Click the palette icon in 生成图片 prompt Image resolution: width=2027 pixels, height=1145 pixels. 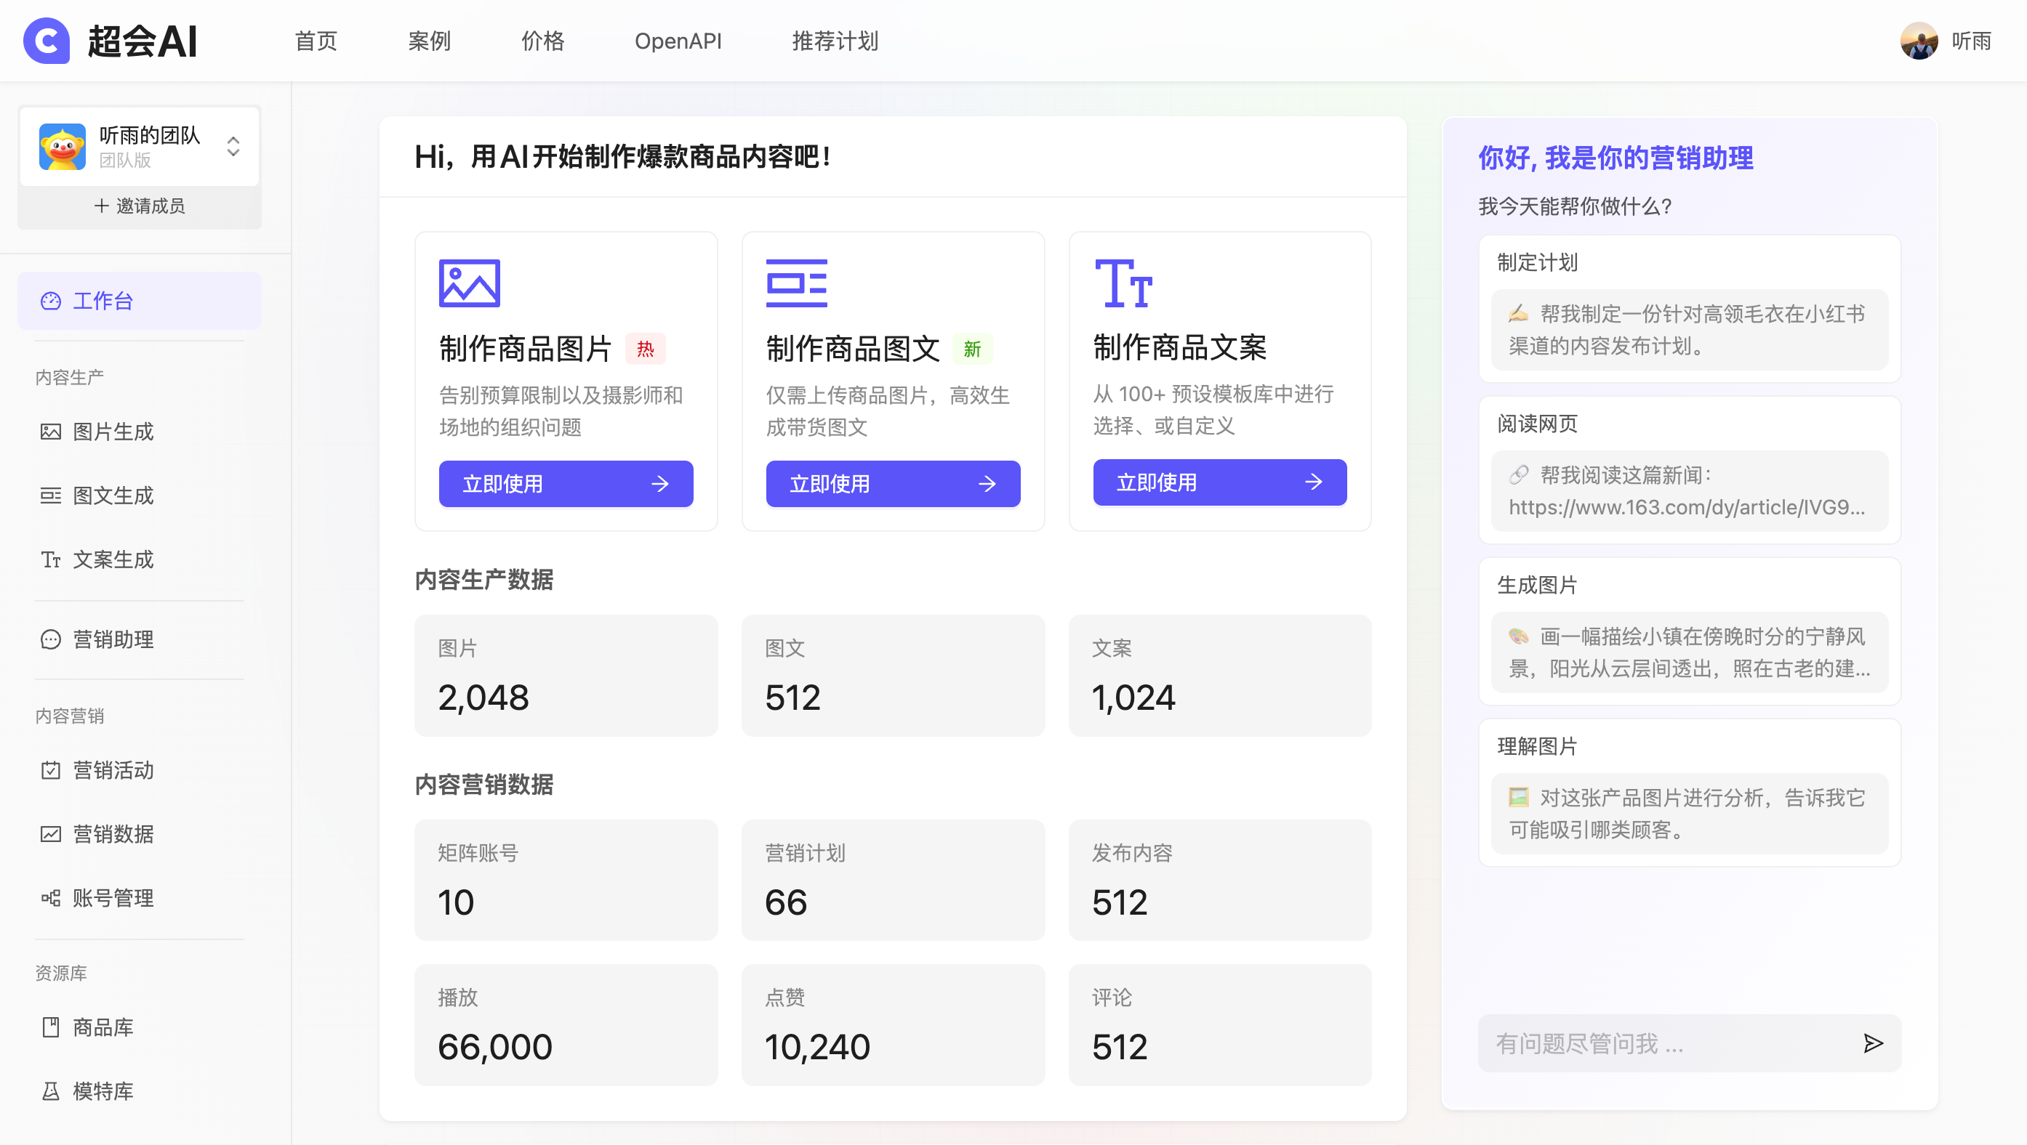(x=1519, y=636)
